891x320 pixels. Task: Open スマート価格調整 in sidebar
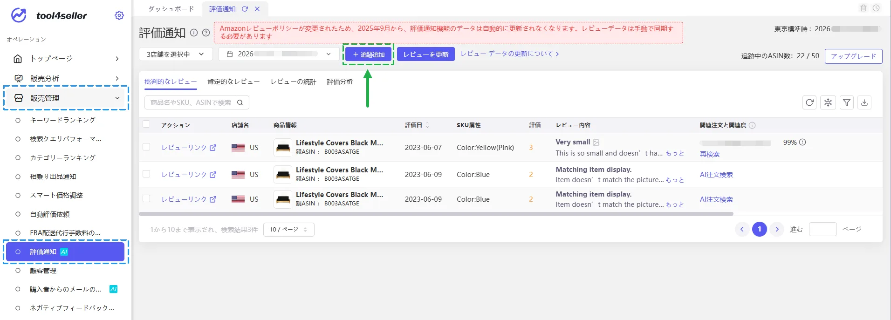click(56, 195)
